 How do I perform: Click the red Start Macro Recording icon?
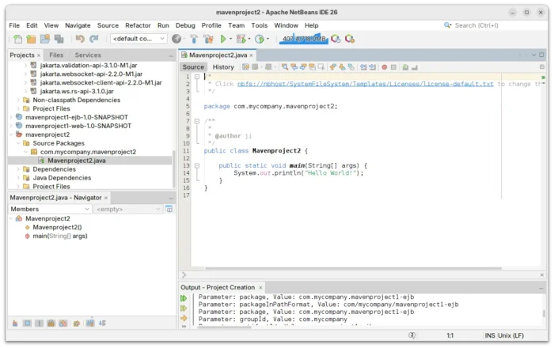coord(385,67)
